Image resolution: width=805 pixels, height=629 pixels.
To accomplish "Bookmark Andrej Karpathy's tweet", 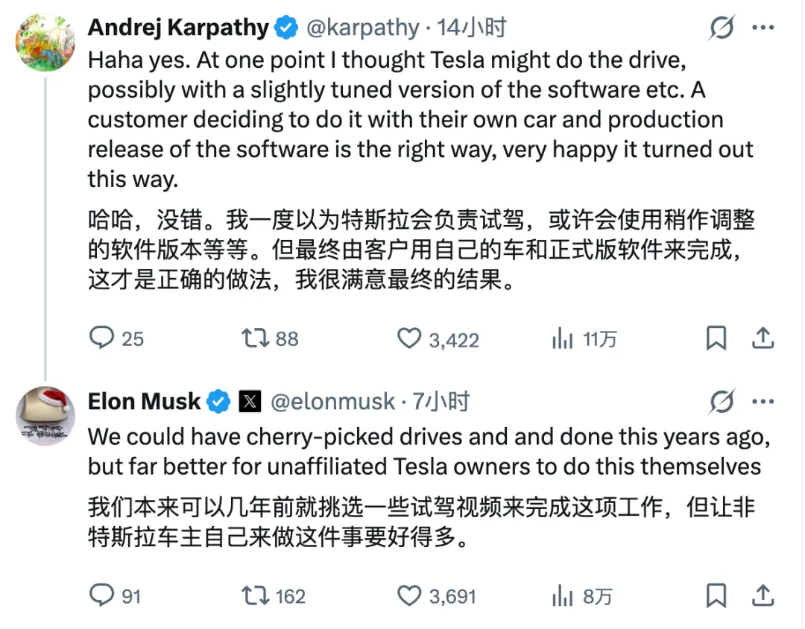I will (716, 339).
